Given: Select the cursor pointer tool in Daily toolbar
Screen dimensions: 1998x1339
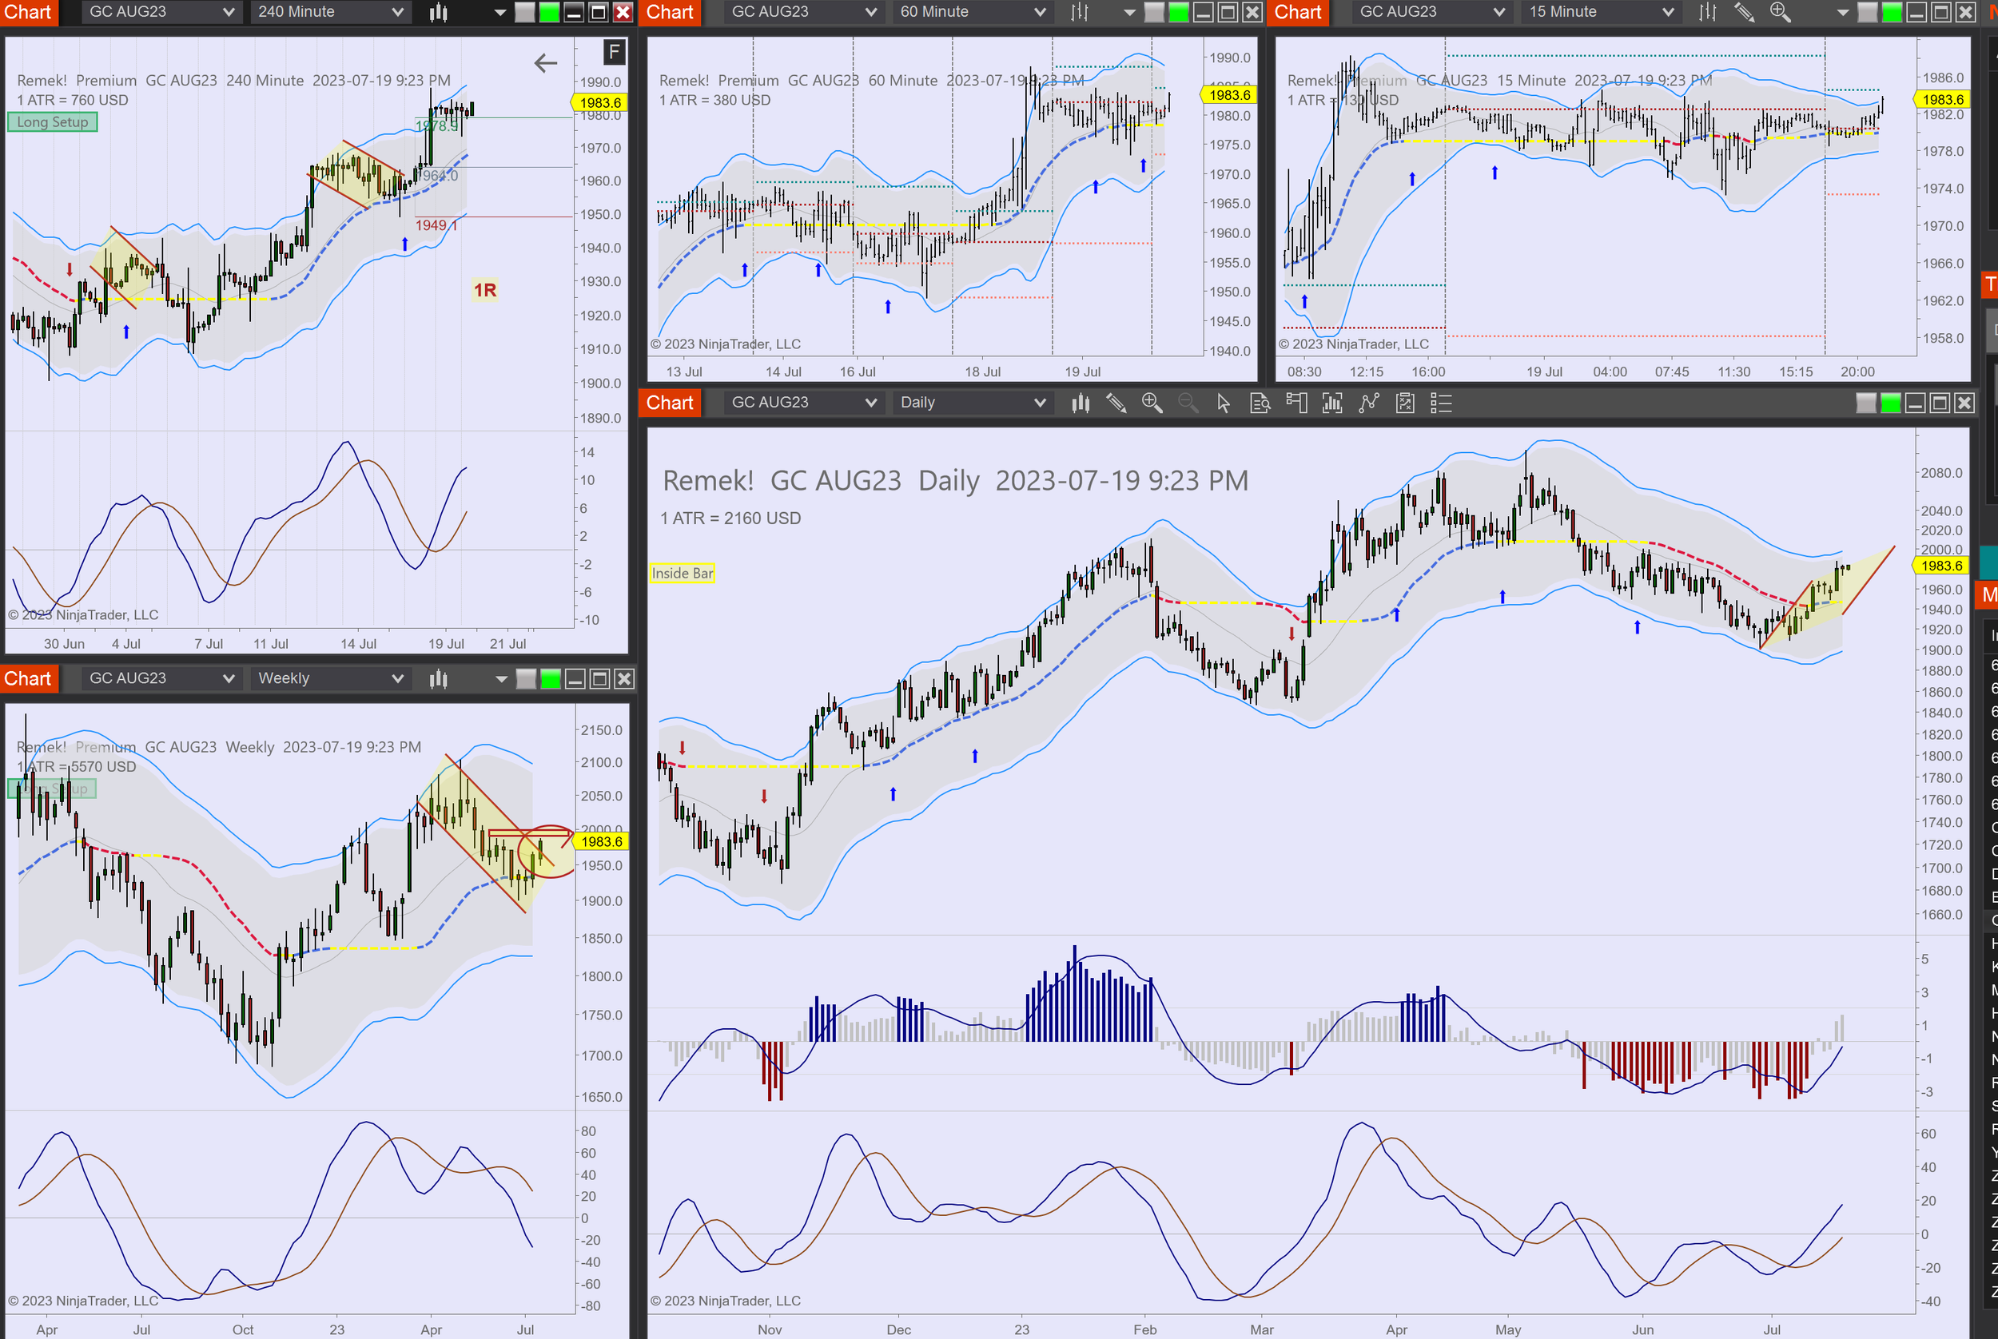Looking at the screenshot, I should click(x=1224, y=402).
